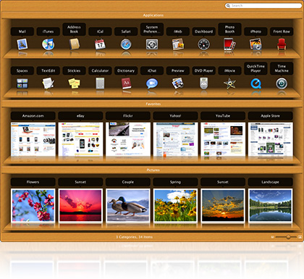Click inside the Search field
Viewport: 304px width, 279px height.
263,6
